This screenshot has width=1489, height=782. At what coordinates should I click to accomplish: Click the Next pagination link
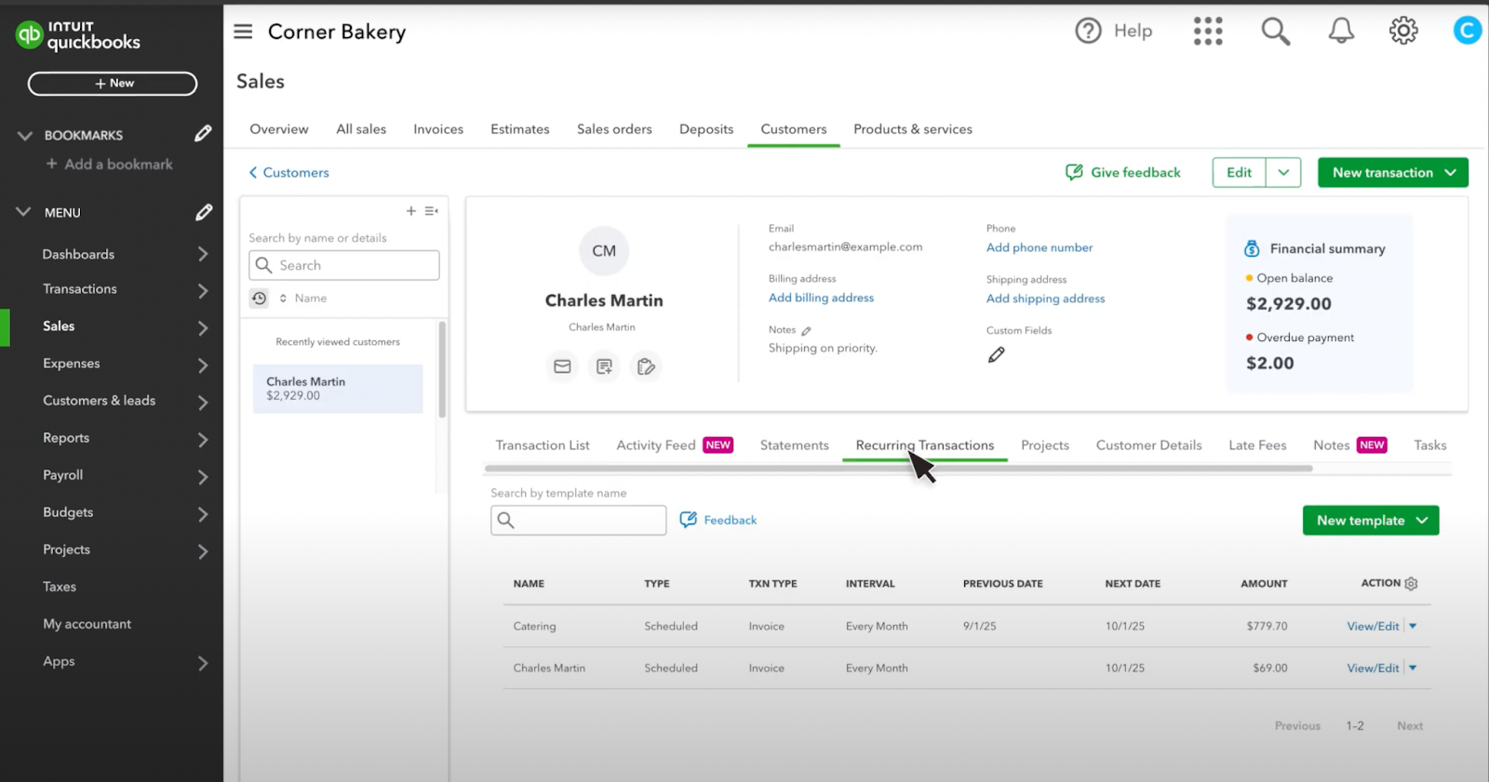[1409, 725]
